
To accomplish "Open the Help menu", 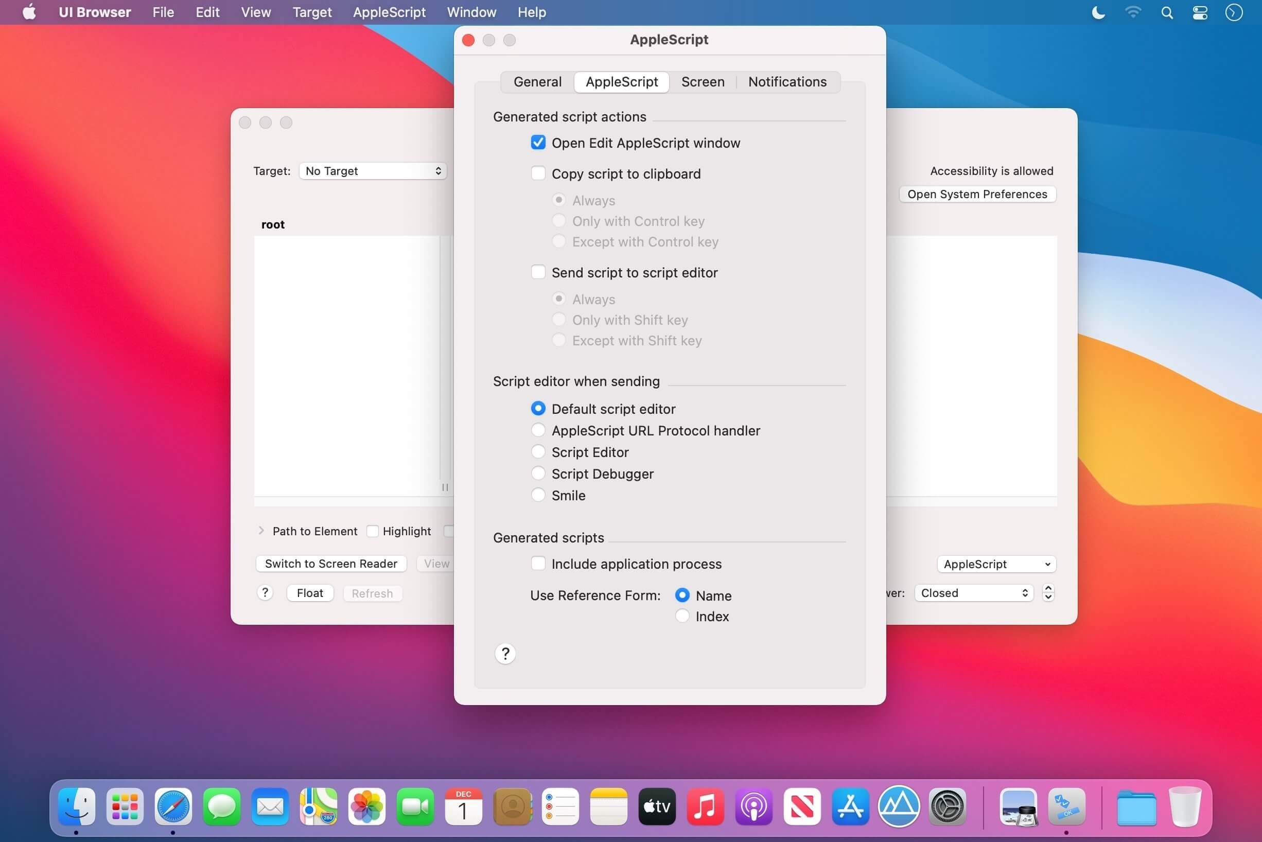I will (532, 12).
